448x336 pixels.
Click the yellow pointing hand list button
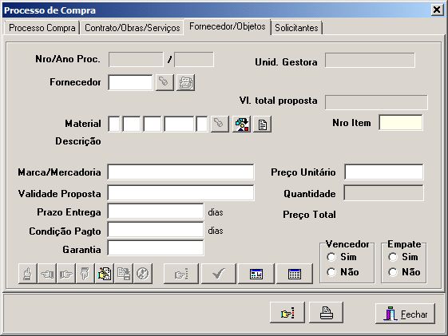click(x=287, y=313)
